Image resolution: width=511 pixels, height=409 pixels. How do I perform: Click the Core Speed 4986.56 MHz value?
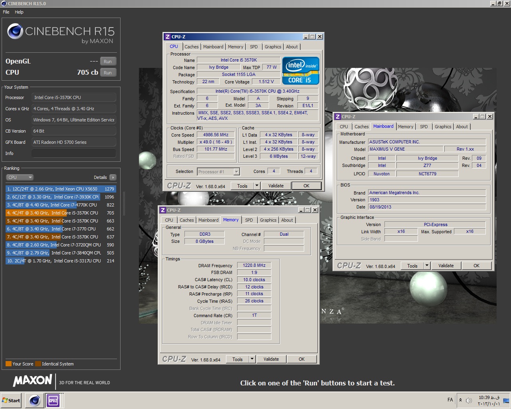coord(216,135)
